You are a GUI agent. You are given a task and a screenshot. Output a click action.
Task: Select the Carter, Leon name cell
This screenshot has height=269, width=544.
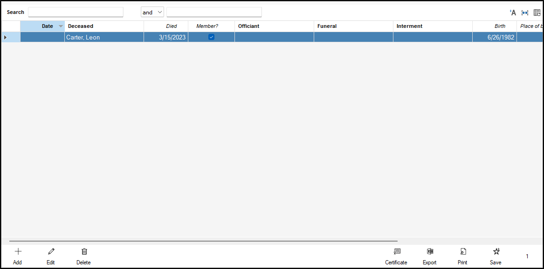(x=103, y=37)
